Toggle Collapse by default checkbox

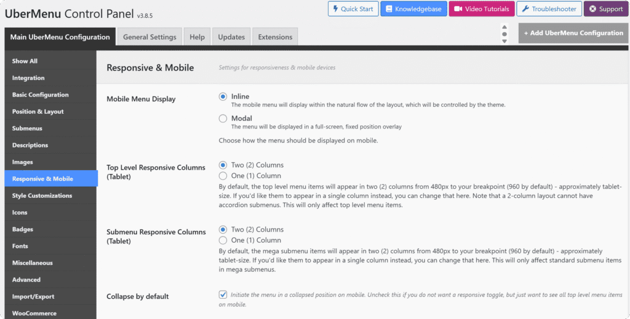223,295
